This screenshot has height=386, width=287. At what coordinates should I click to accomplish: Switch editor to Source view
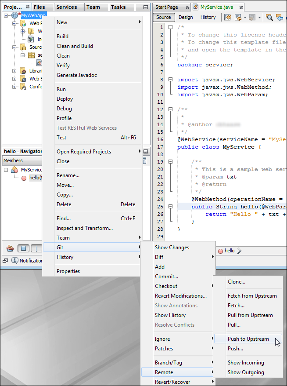click(164, 17)
